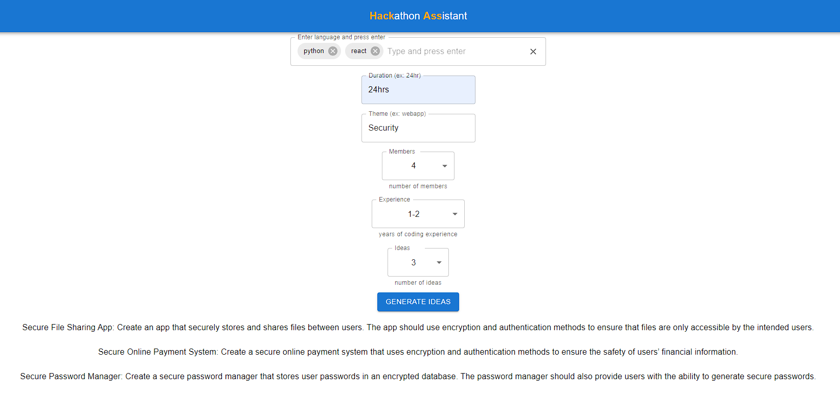Open the Experience dropdown
This screenshot has width=840, height=420.
[418, 214]
